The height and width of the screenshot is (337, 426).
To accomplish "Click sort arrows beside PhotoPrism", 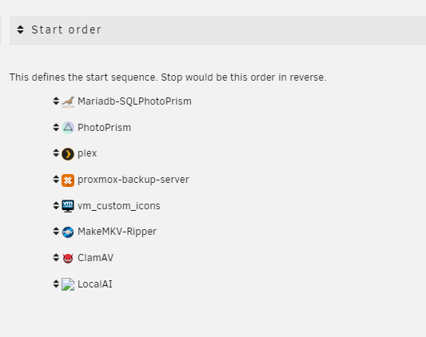I will click(56, 127).
